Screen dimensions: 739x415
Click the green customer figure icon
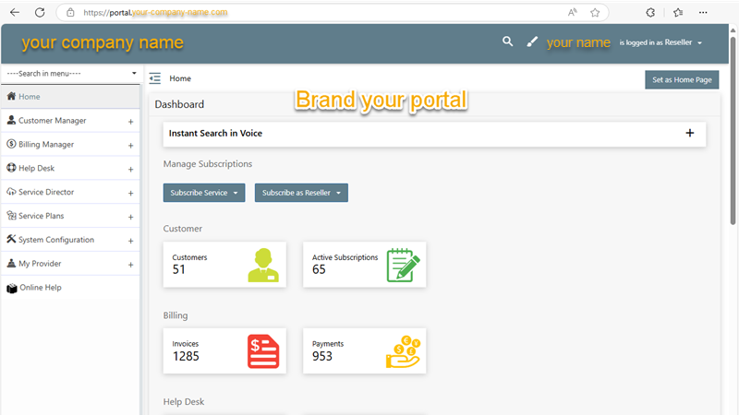pos(263,265)
